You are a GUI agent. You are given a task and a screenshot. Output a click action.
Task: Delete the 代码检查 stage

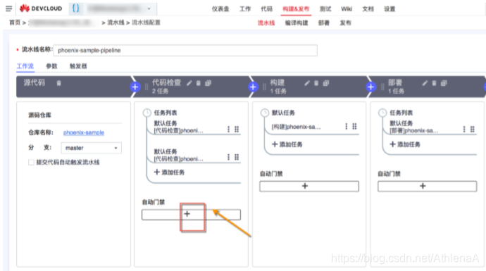[199, 83]
